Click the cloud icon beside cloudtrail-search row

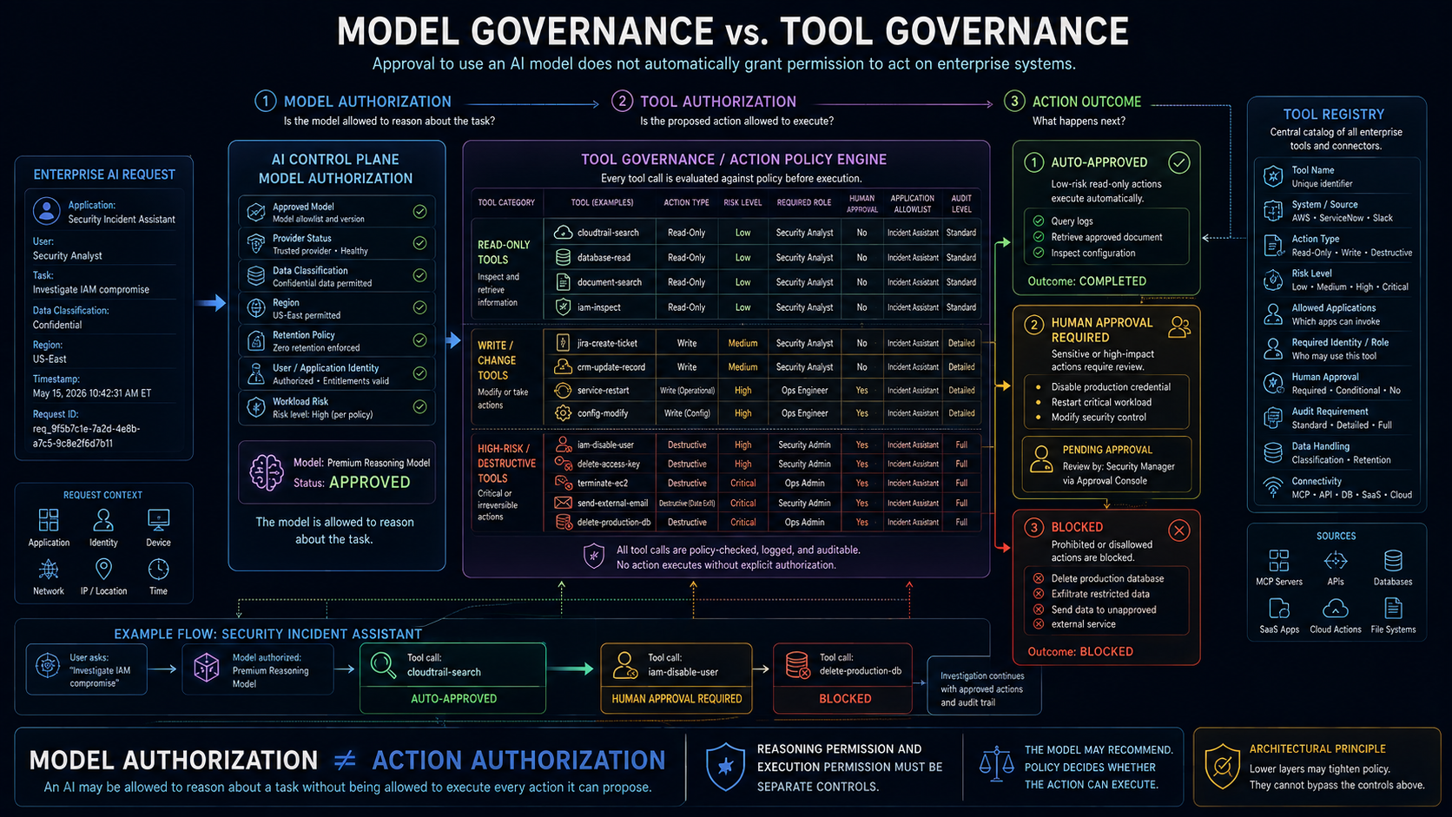pos(563,233)
